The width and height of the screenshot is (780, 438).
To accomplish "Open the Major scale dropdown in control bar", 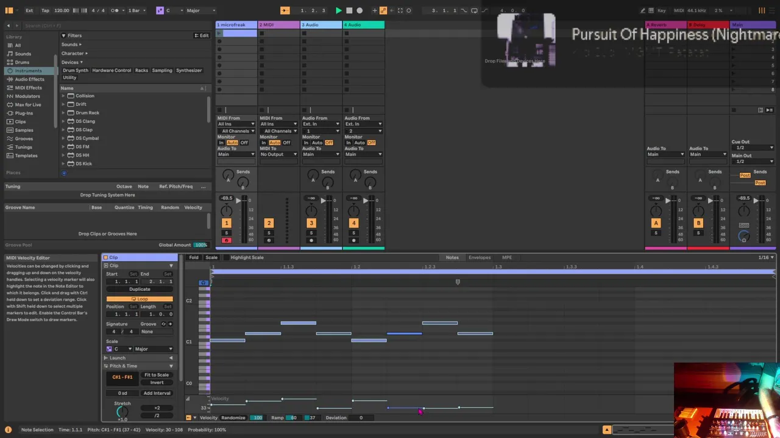I will (x=201, y=10).
